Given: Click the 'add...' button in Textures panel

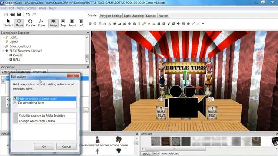Looking at the screenshot, I should point(146,153).
